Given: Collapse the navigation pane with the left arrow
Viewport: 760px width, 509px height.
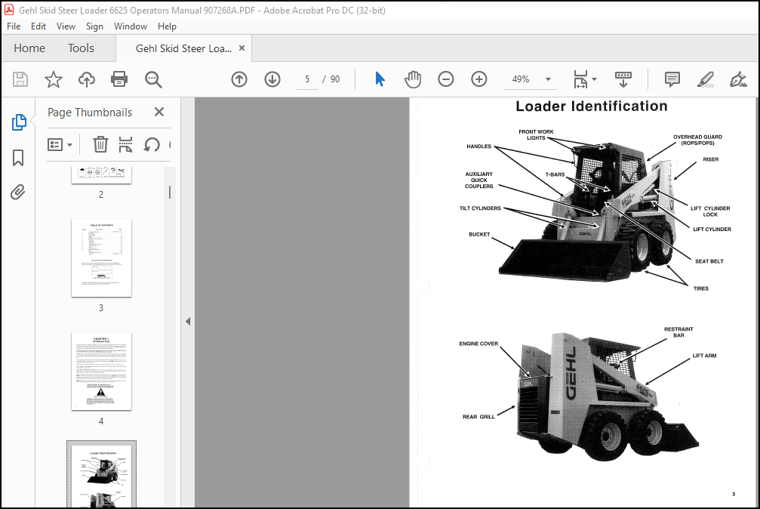Looking at the screenshot, I should click(188, 321).
